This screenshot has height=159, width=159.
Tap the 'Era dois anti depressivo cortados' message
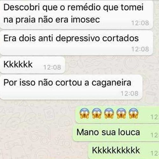77,43
